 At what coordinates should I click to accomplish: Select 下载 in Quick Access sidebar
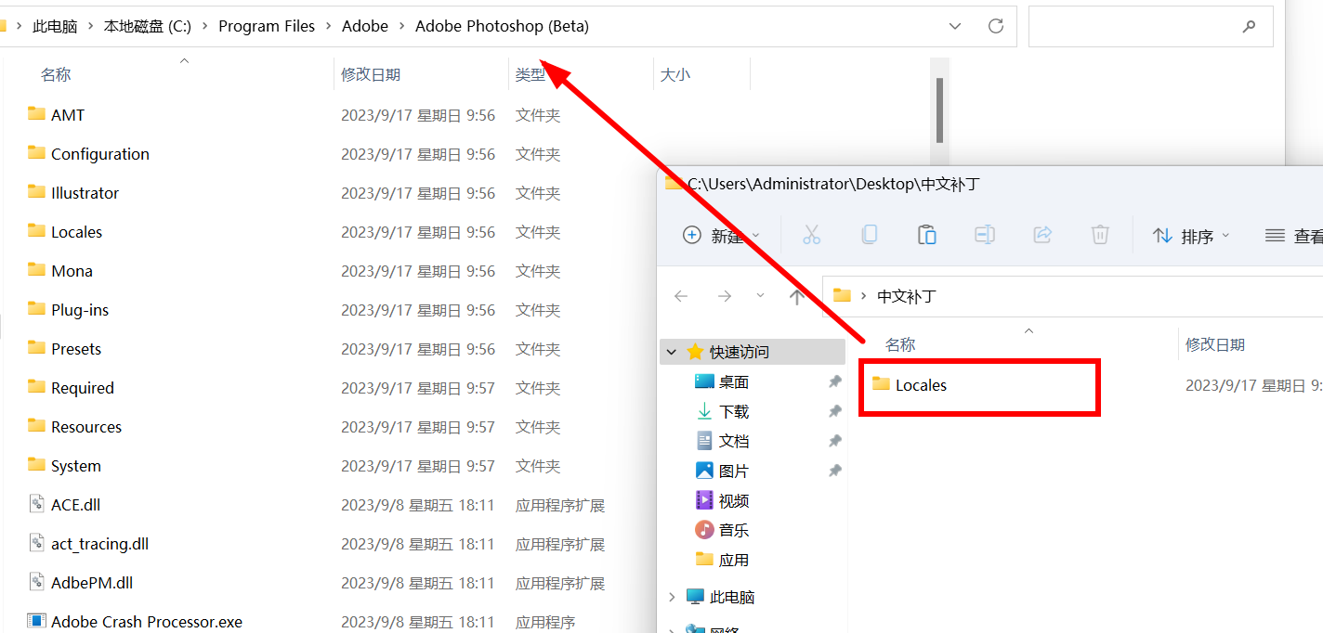(x=733, y=411)
